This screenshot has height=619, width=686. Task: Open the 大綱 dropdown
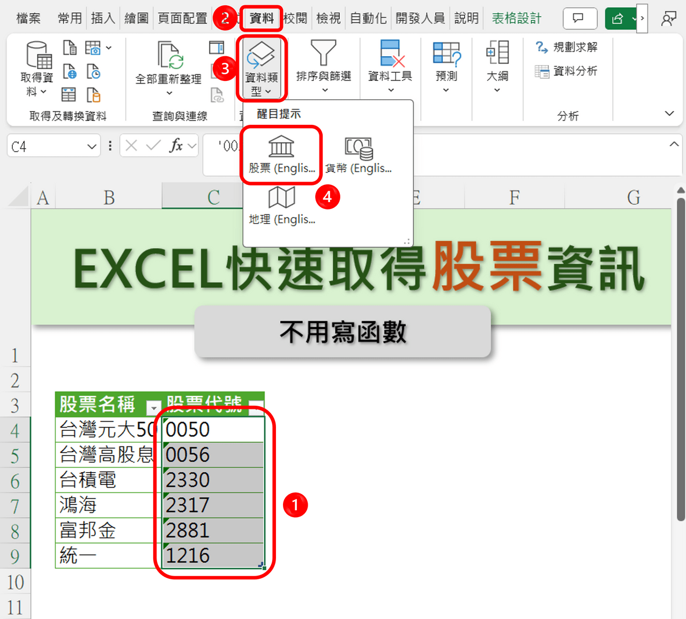click(x=497, y=68)
